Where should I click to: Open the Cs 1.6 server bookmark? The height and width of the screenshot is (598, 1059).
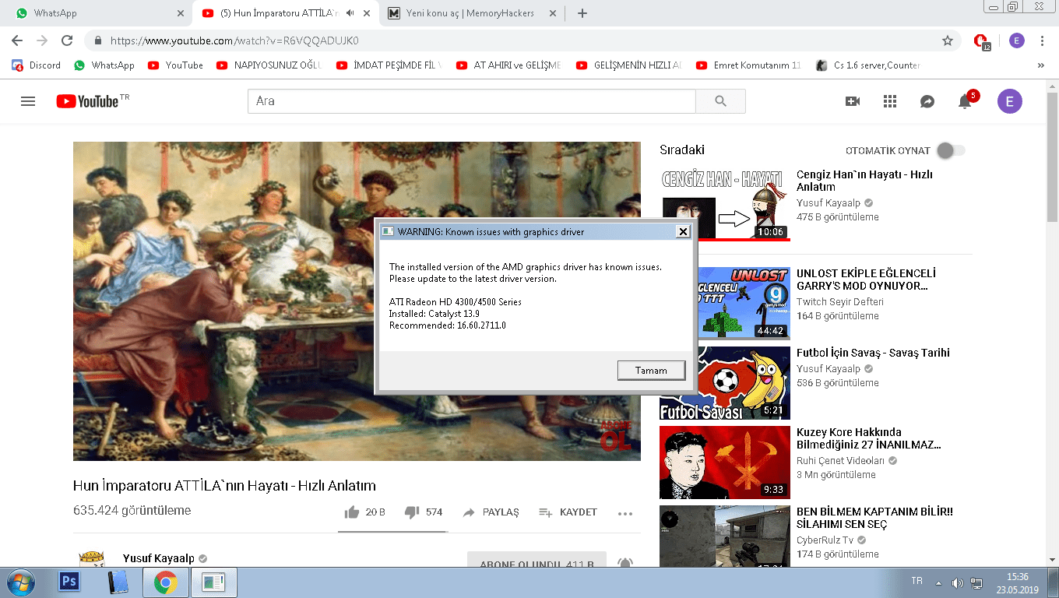click(x=868, y=65)
